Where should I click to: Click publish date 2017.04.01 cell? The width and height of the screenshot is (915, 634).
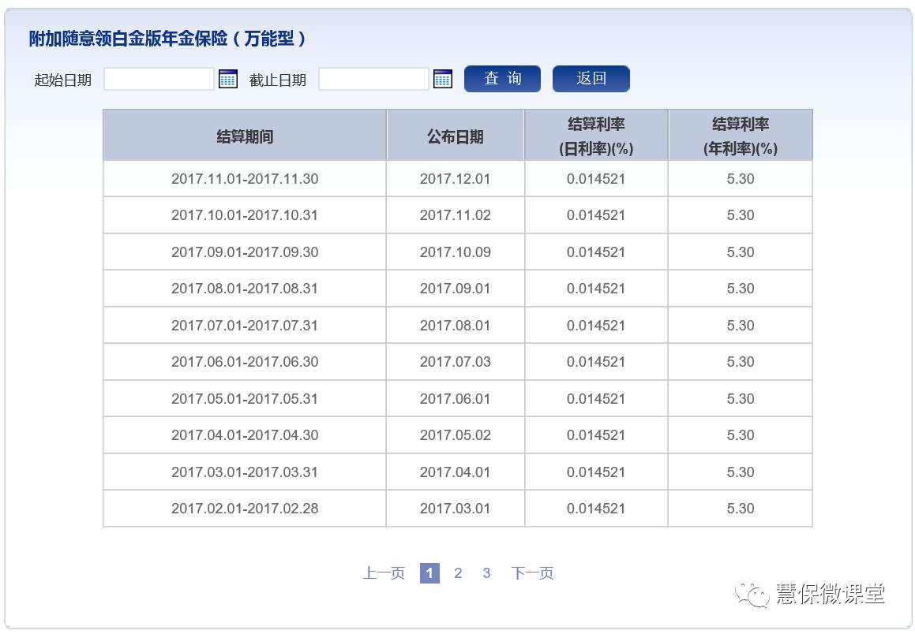(456, 472)
